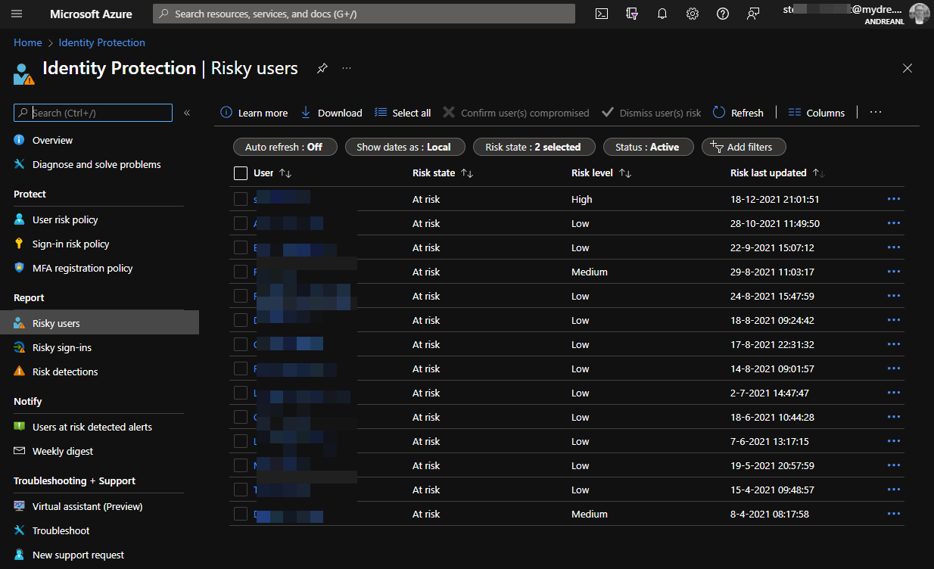The image size is (934, 569).
Task: Click the Directories and subscriptions filter icon
Action: coord(632,14)
